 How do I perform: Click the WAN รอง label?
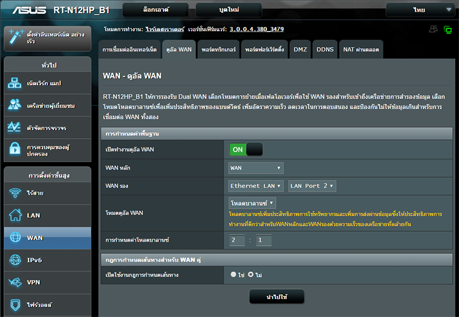(117, 186)
